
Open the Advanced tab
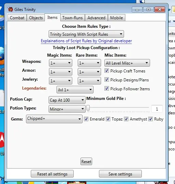pyautogui.click(x=96, y=18)
